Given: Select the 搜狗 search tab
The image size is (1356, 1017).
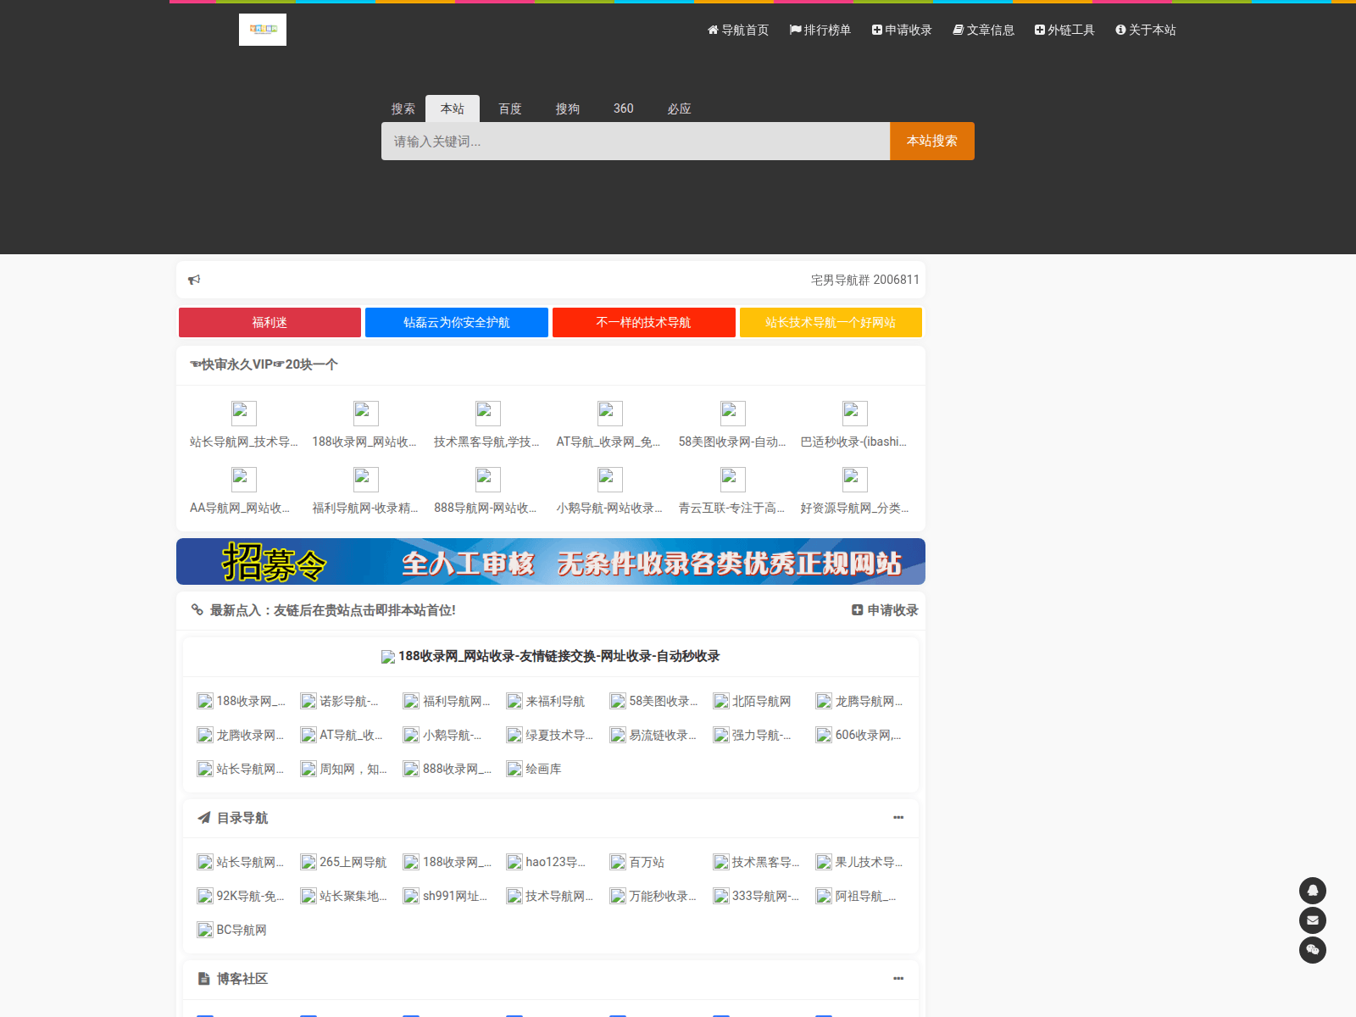Looking at the screenshot, I should pos(567,108).
